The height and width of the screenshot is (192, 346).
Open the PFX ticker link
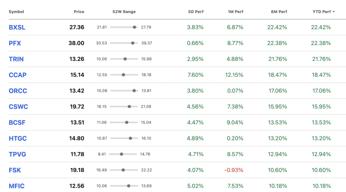[x=15, y=43]
